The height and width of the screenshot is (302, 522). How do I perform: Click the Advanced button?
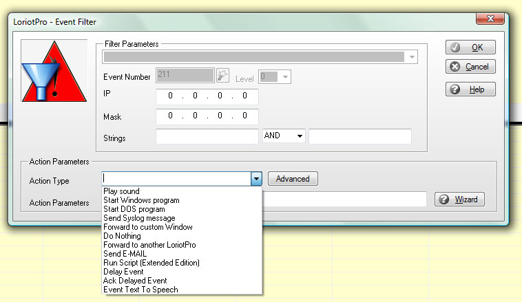click(293, 179)
